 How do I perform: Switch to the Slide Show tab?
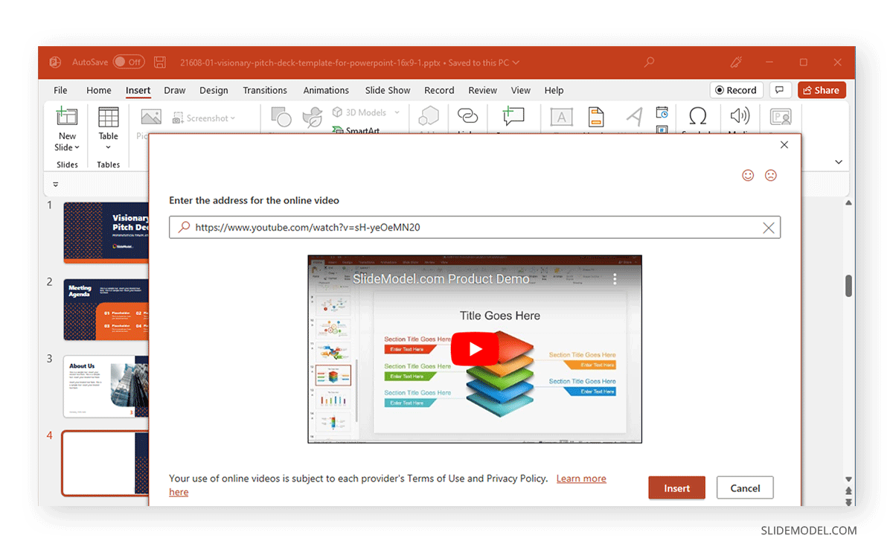388,90
